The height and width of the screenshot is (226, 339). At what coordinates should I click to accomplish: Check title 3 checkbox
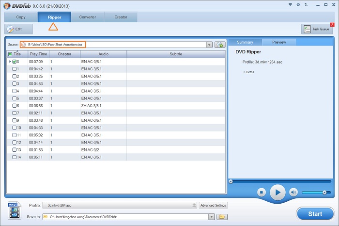coord(14,84)
